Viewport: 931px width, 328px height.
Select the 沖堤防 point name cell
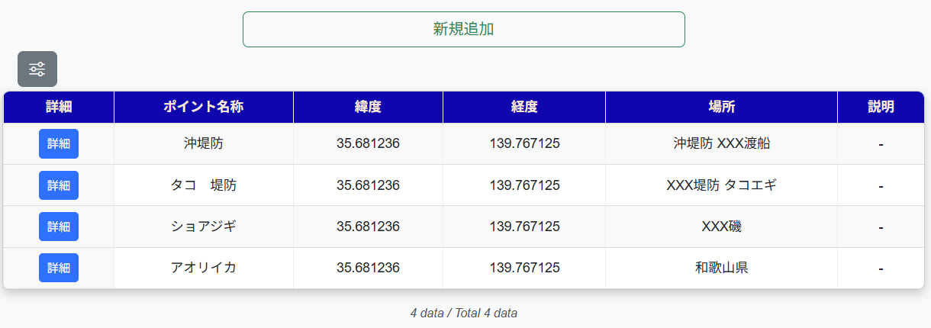coord(203,143)
